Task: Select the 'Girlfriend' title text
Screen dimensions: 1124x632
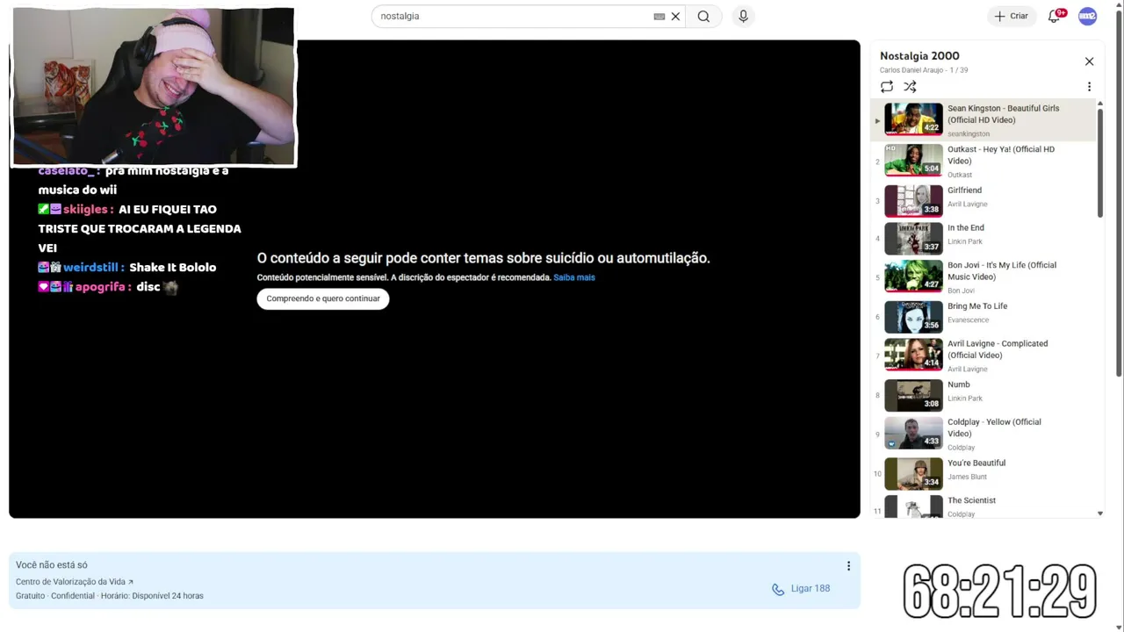Action: pos(964,190)
